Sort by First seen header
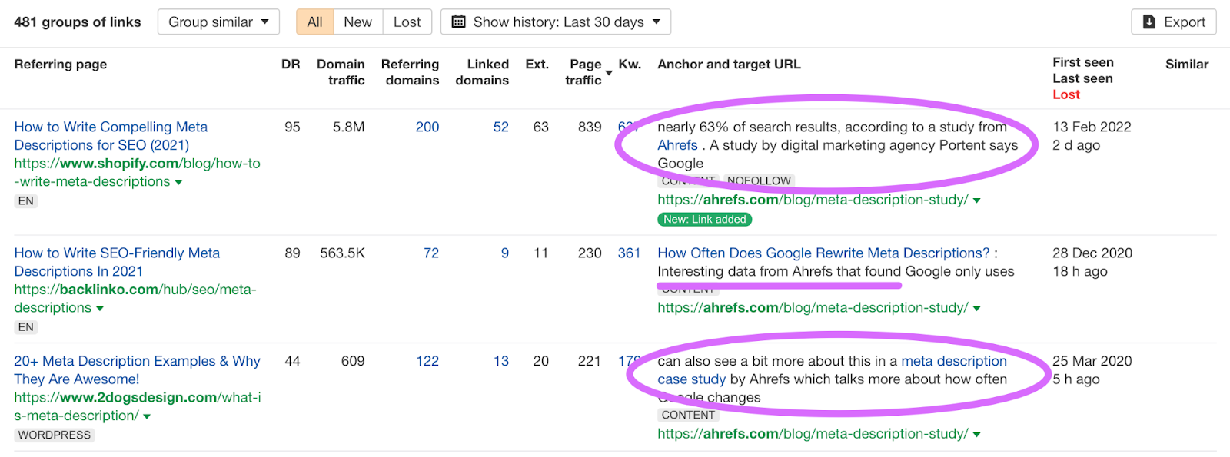1230x457 pixels. [x=1083, y=62]
